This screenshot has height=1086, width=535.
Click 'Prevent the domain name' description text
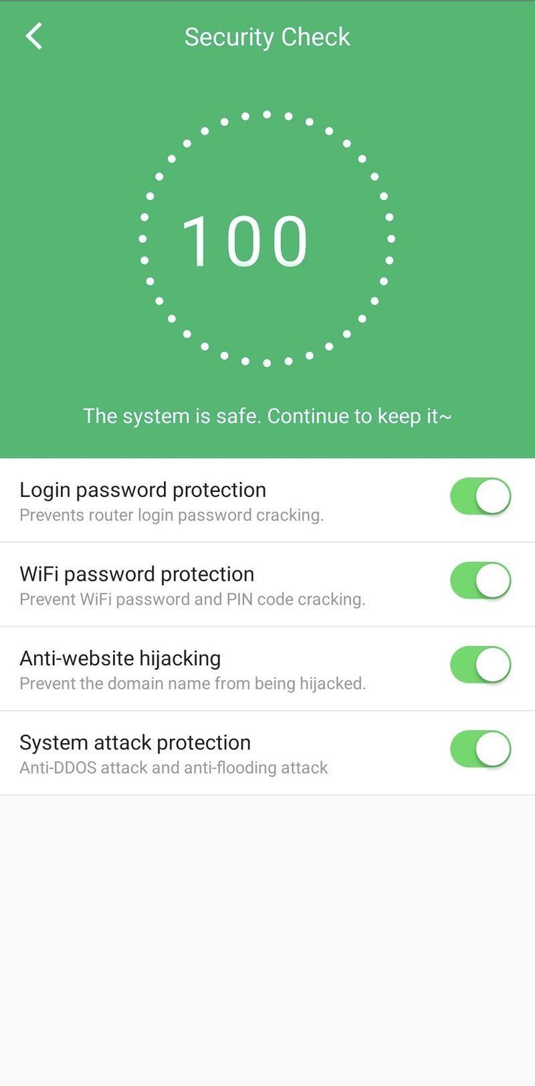tap(193, 683)
